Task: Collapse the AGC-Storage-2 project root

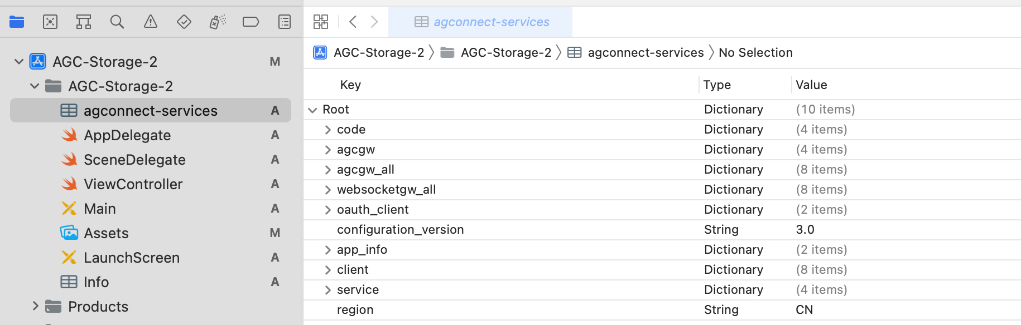Action: pos(19,61)
